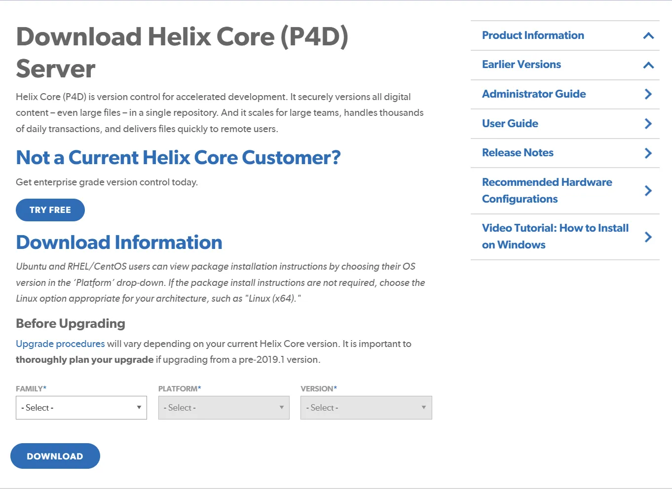Open the User Guide link
Image resolution: width=672 pixels, height=489 pixels.
pyautogui.click(x=510, y=124)
